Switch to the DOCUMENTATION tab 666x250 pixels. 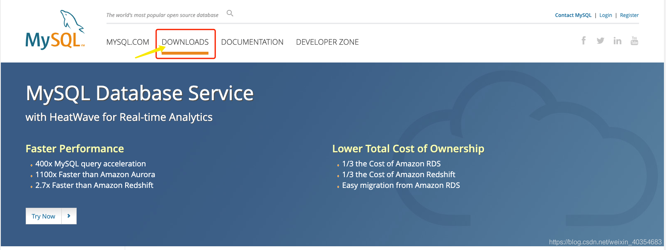pos(252,42)
